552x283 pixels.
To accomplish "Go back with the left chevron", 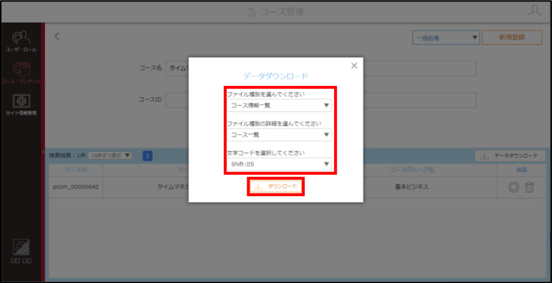I will [x=57, y=36].
